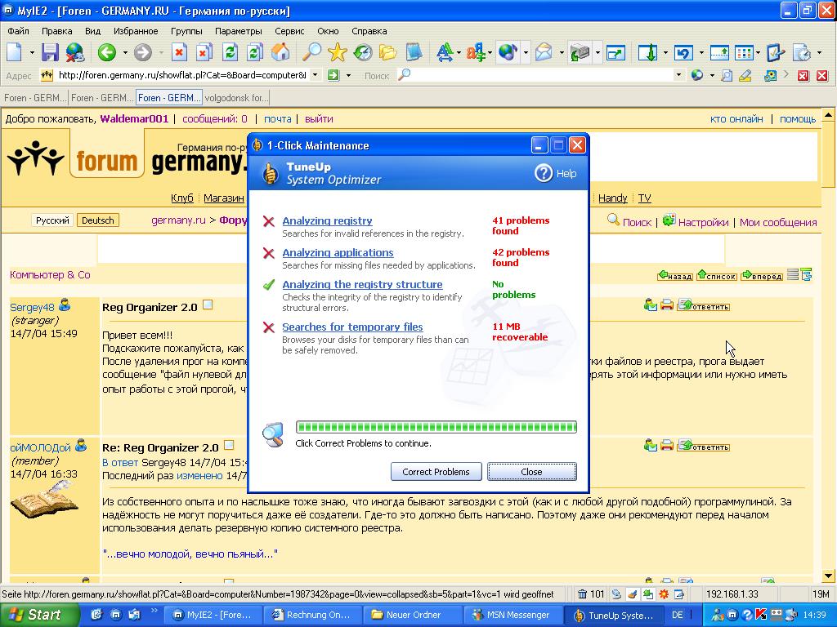
Task: Click the color grid layout icon
Action: coord(744,52)
